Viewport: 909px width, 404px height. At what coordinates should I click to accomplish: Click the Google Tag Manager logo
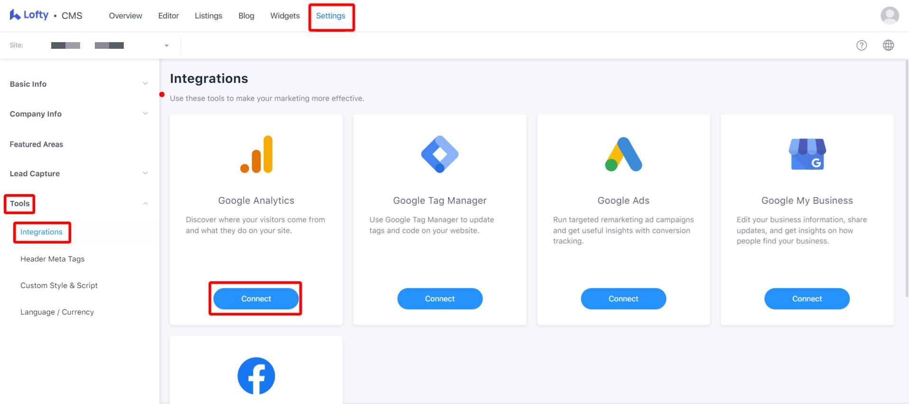(x=440, y=154)
